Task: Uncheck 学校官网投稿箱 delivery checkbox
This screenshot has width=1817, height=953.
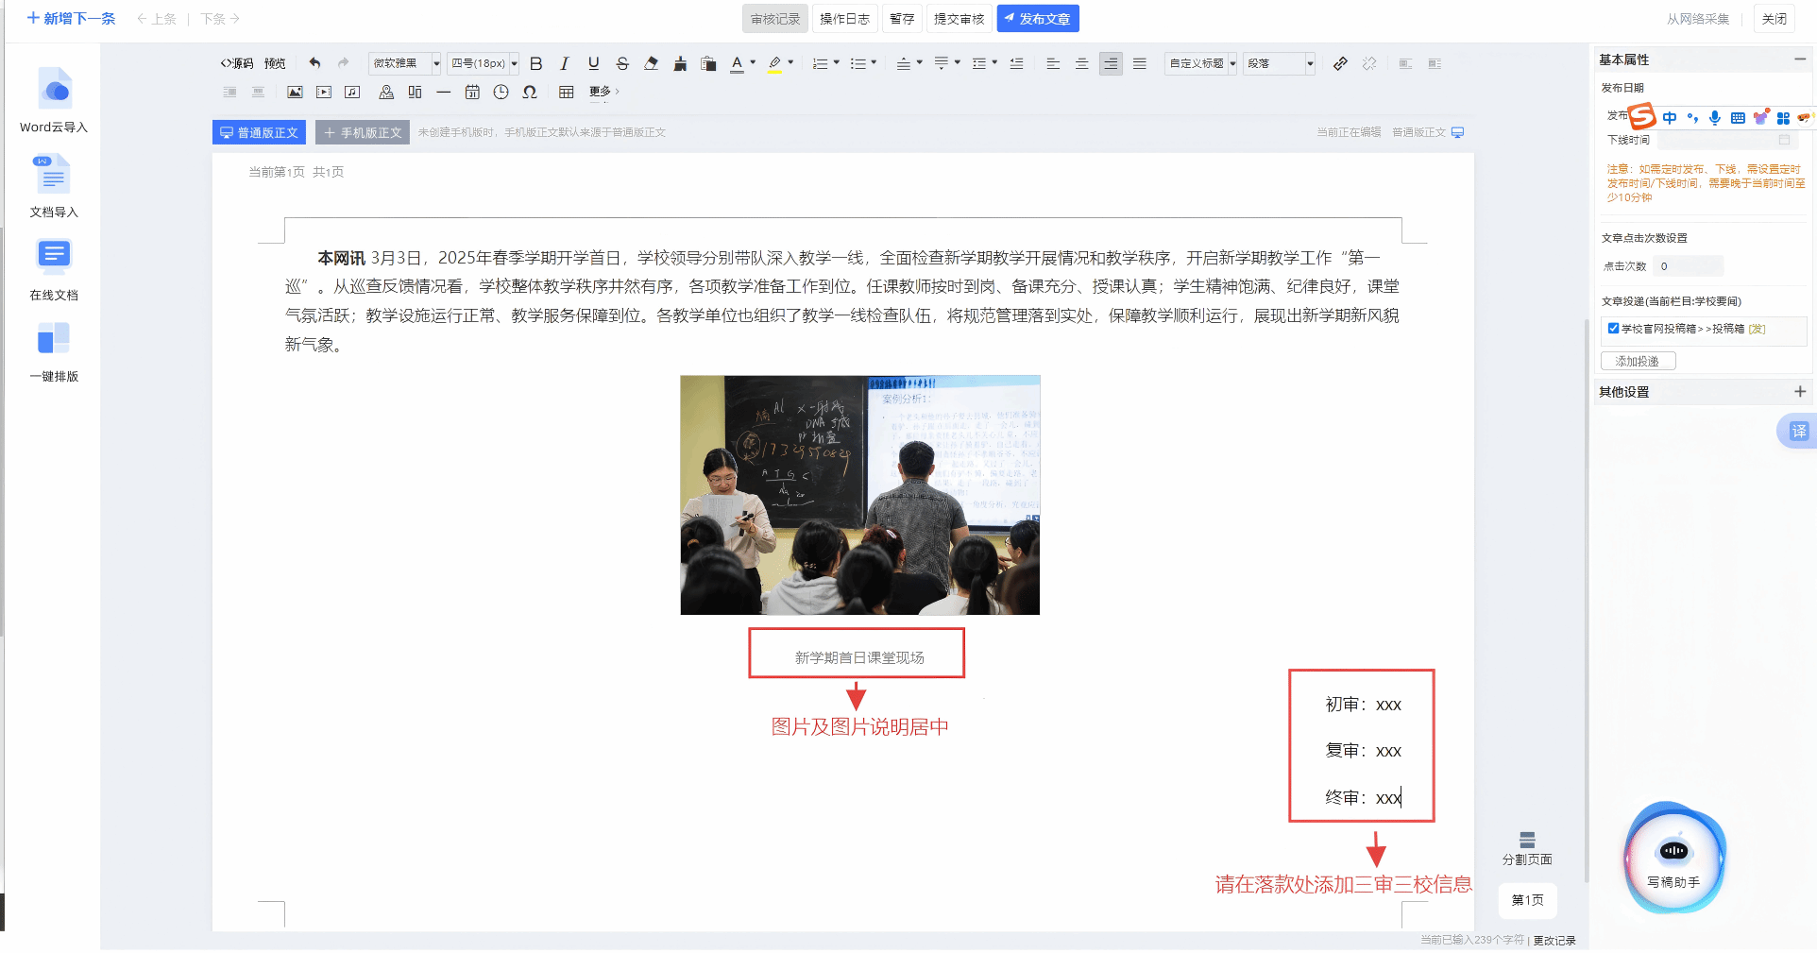Action: (x=1613, y=328)
